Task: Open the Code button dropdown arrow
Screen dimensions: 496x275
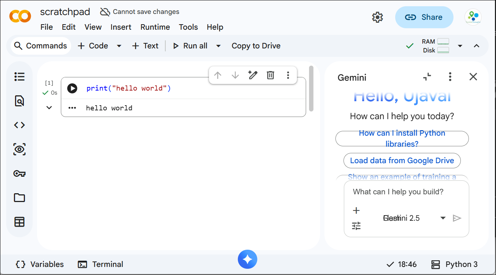Action: click(119, 46)
